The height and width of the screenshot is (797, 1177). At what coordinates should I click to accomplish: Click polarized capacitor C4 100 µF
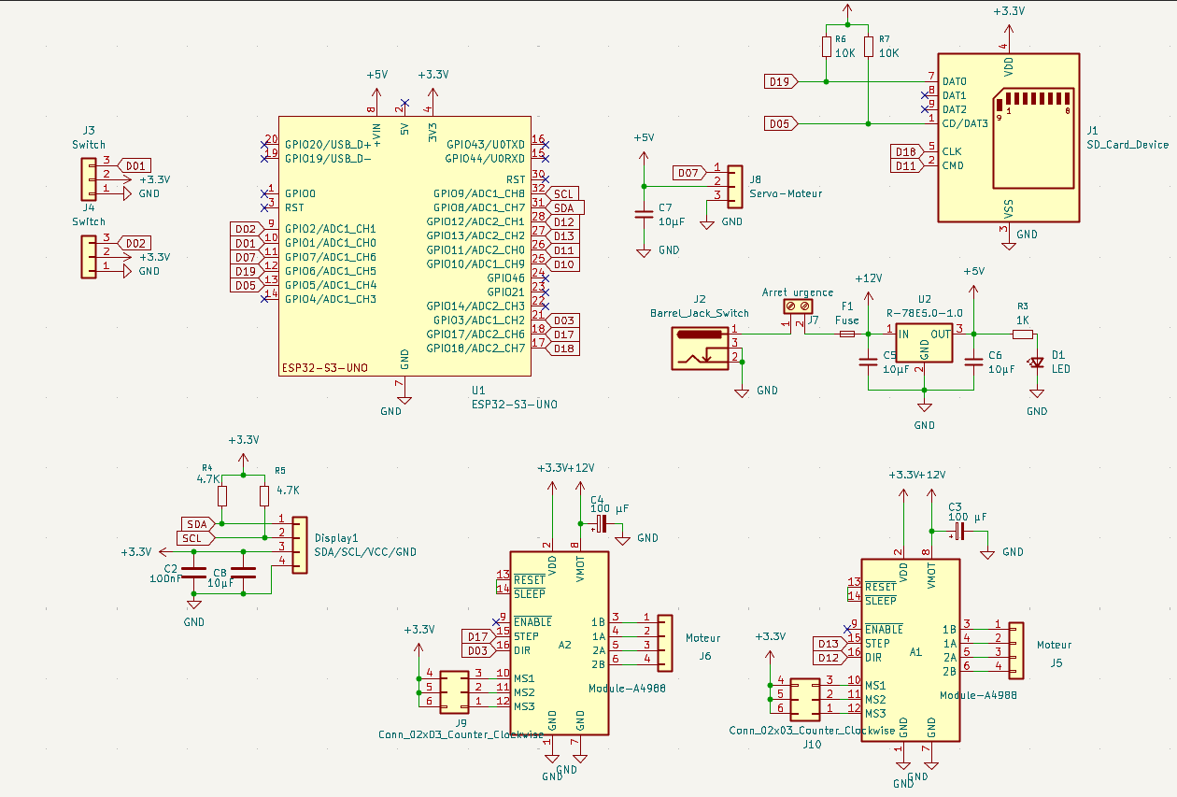601,523
